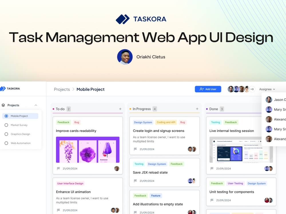Screen dimensions: 286x214
Task: Open the Assignee dropdown
Action: (267, 89)
